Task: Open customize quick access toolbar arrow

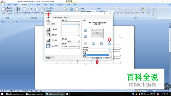Action: [x=17, y=22]
